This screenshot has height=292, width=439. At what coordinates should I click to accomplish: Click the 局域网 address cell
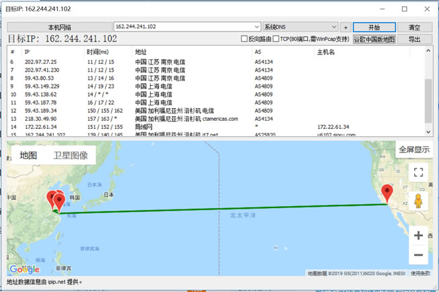pyautogui.click(x=144, y=127)
